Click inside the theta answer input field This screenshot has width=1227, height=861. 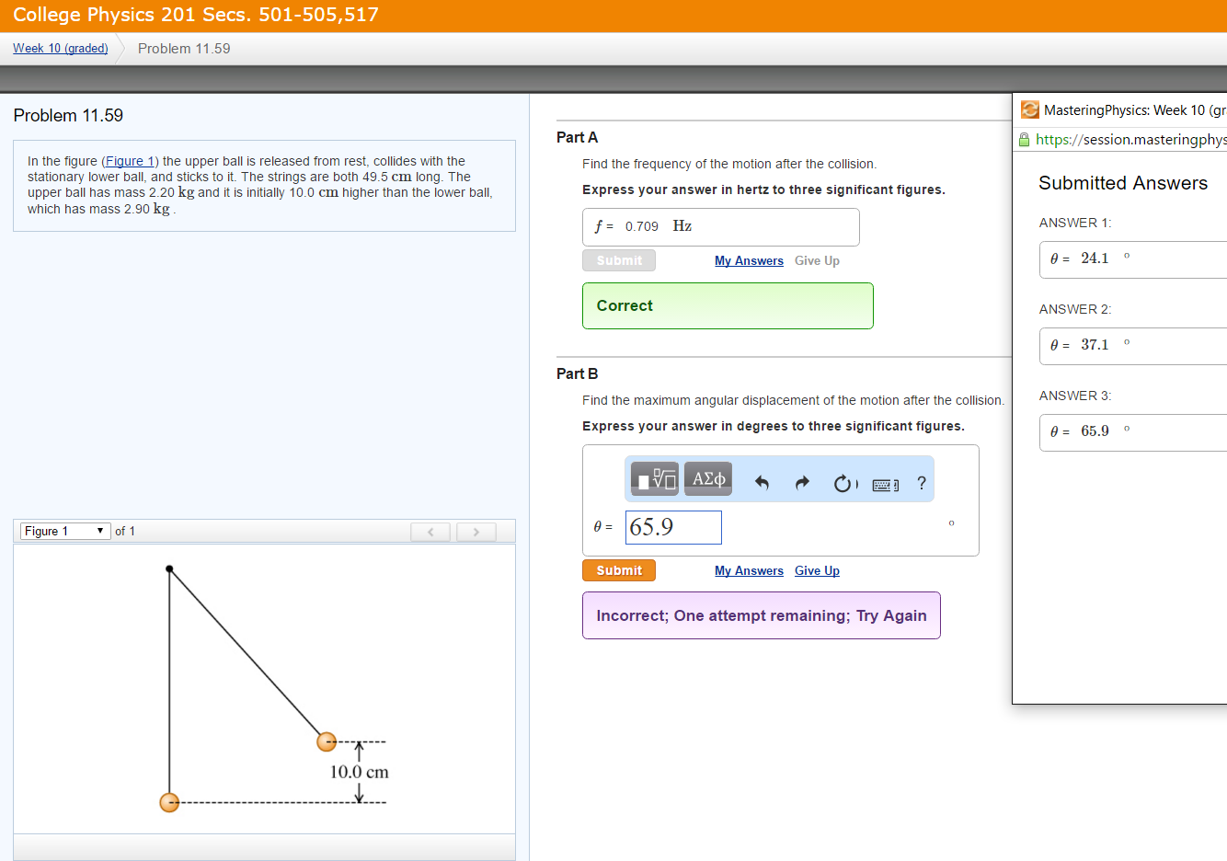(673, 526)
